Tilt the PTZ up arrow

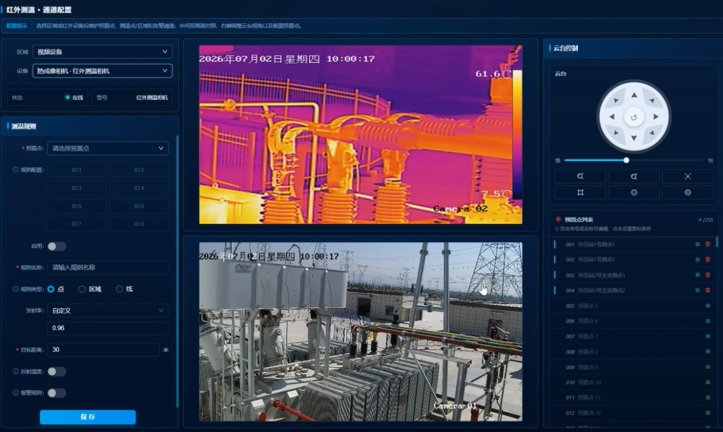click(x=634, y=95)
